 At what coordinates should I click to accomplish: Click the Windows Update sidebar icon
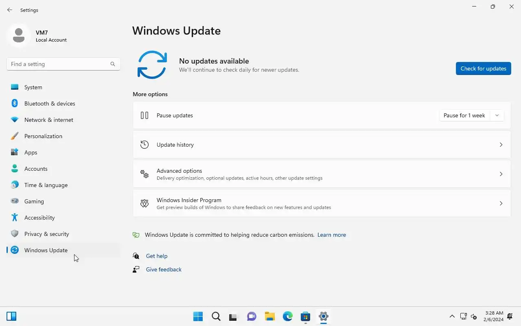point(15,250)
